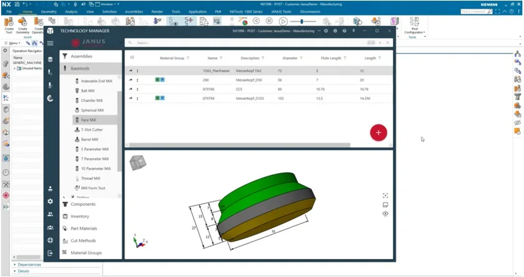Open filter for Material Group column
Screen dimensions: 524x277
coord(188,58)
